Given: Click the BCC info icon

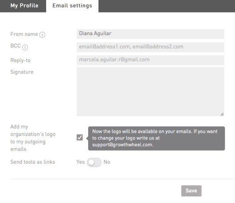Looking at the screenshot, I should coord(25,48).
